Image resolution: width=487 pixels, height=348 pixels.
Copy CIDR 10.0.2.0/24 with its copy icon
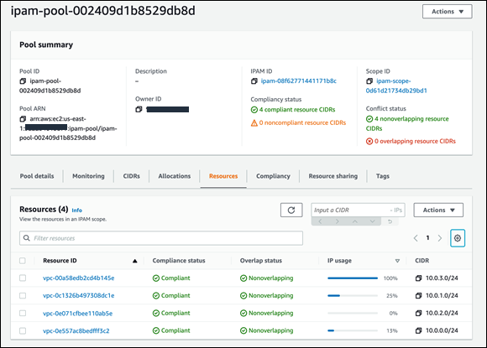coord(418,314)
